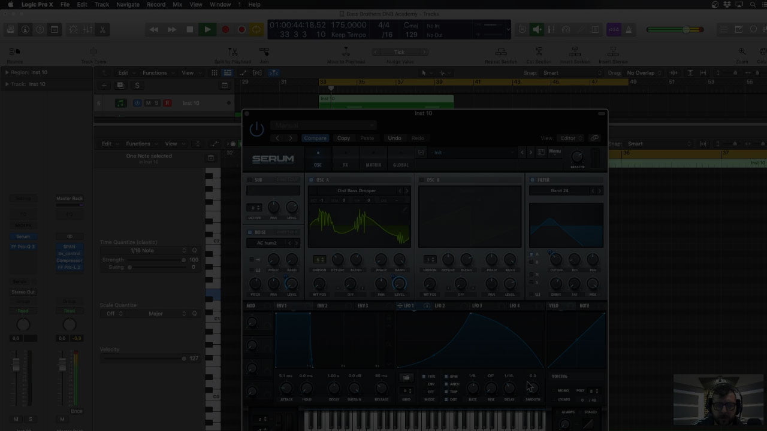767x431 pixels.
Task: Click the plugin link chain icon
Action: [594, 138]
